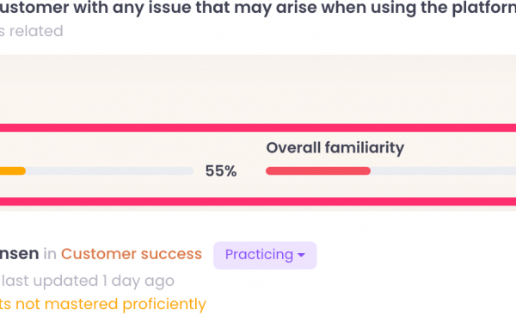Click the 55% percentage label
Screen dimensions: 516x322
pos(221,171)
